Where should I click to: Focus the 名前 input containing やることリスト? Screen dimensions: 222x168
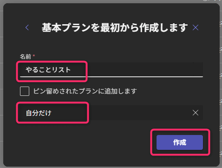[x=111, y=70]
